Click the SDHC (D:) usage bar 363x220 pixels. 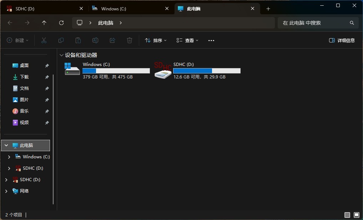[x=206, y=71]
